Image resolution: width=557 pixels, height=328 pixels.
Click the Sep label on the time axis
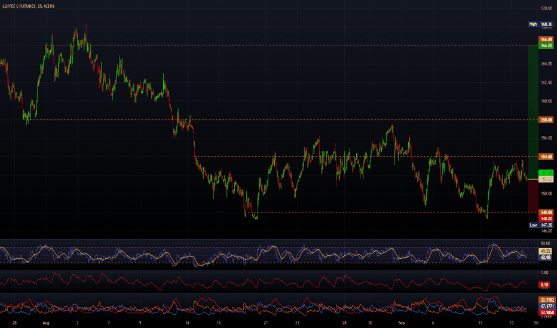402,323
